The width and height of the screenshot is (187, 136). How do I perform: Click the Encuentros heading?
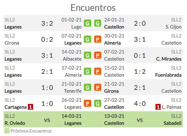pyautogui.click(x=93, y=8)
